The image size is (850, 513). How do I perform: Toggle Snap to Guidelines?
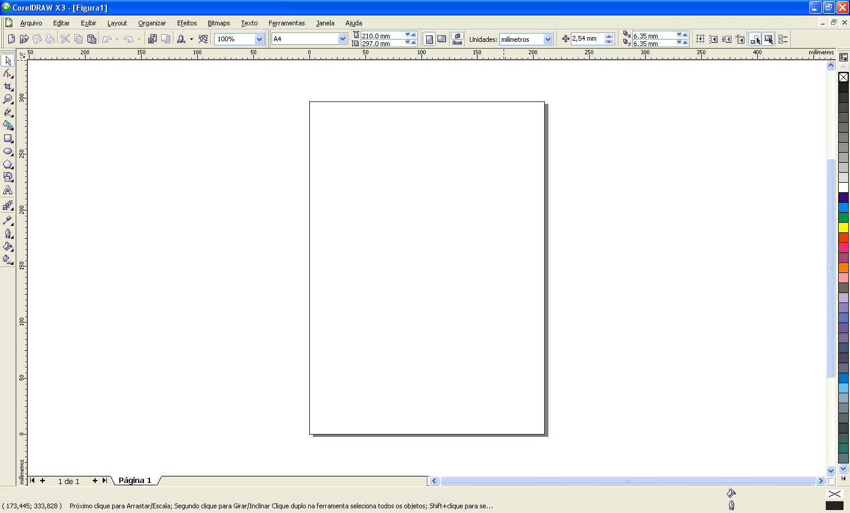(x=714, y=39)
